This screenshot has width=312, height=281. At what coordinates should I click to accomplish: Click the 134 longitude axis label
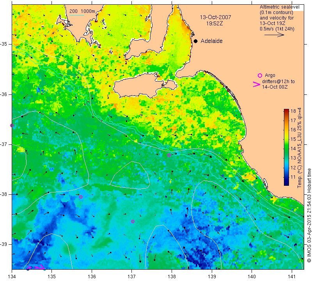[12, 276]
